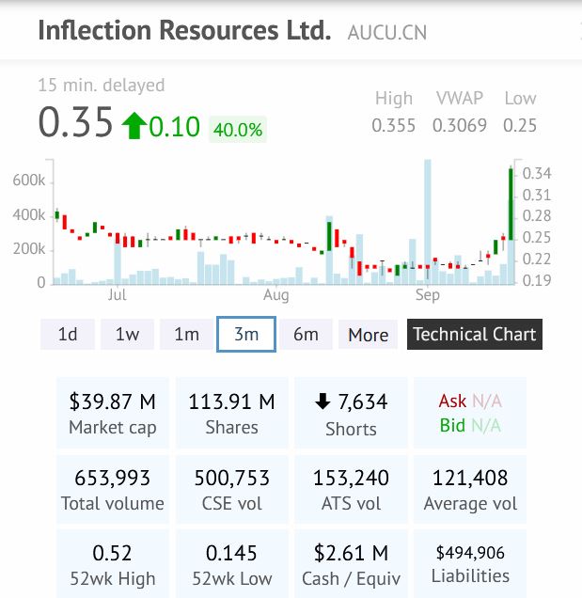This screenshot has height=598, width=582.
Task: Open the More range options
Action: tap(368, 335)
